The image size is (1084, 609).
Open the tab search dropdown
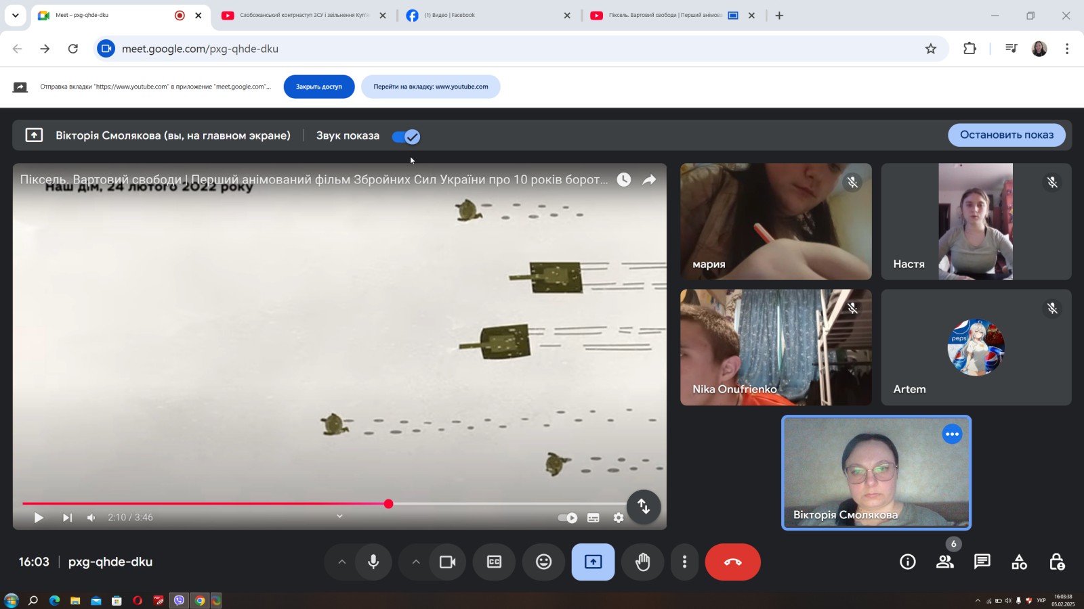[x=15, y=15]
